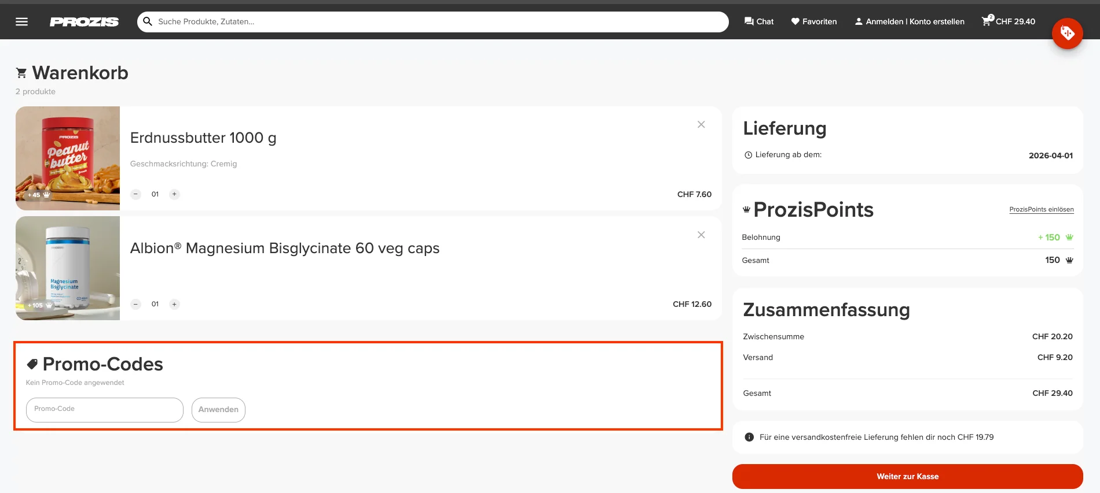The image size is (1100, 493).
Task: Click the '2 produkte' count text
Action: point(35,91)
